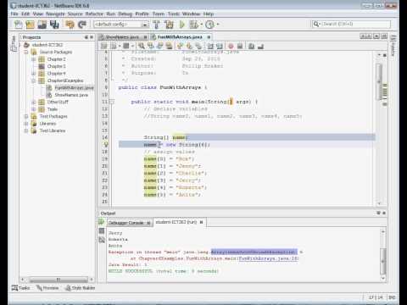The height and width of the screenshot is (305, 407).
Task: Click the New File toolbar icon
Action: 18,25
